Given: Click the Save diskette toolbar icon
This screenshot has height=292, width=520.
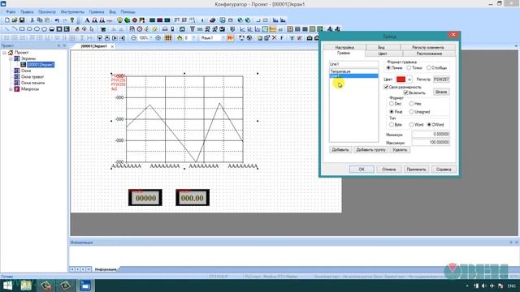Looking at the screenshot, I should (22, 20).
